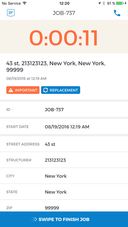Tap the warning triangle on the IMPORTANT tag
128x227 pixels.
coord(11,90)
